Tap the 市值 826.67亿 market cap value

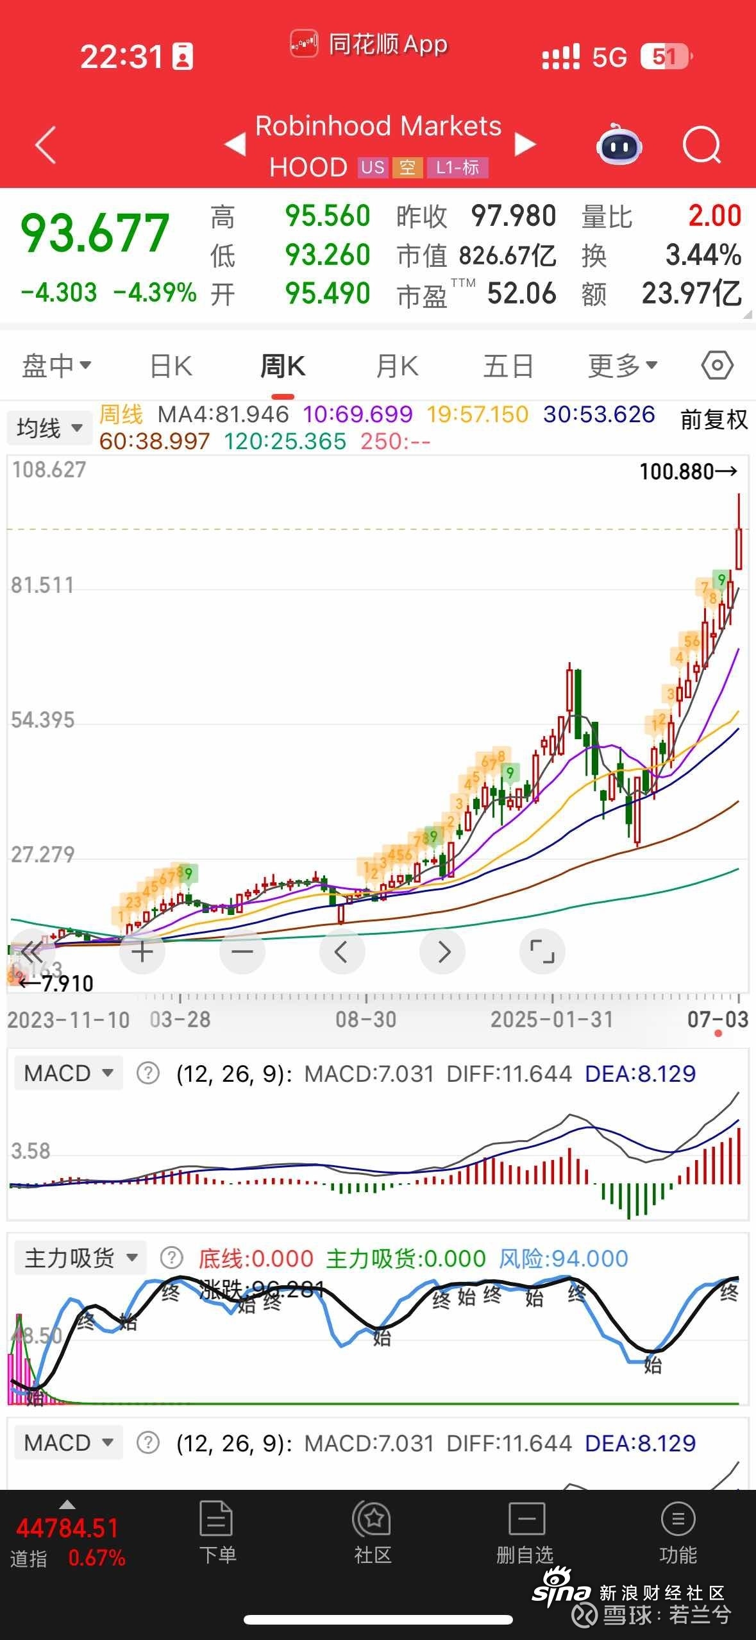pos(507,255)
